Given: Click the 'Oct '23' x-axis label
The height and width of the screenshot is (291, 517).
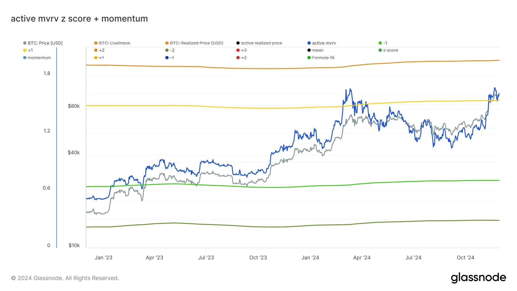Looking at the screenshot, I should (x=258, y=258).
